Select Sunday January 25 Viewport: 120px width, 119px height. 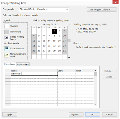coord(34,52)
